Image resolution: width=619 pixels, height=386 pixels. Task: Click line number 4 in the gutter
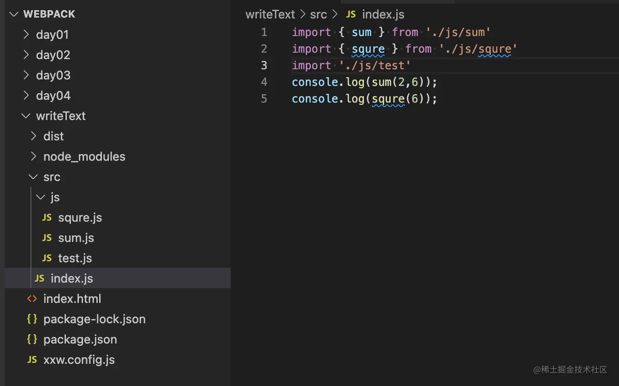point(264,82)
